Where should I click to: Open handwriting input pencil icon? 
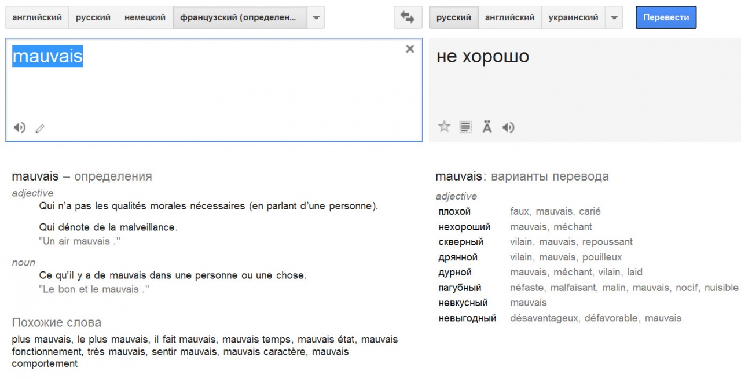coord(40,128)
